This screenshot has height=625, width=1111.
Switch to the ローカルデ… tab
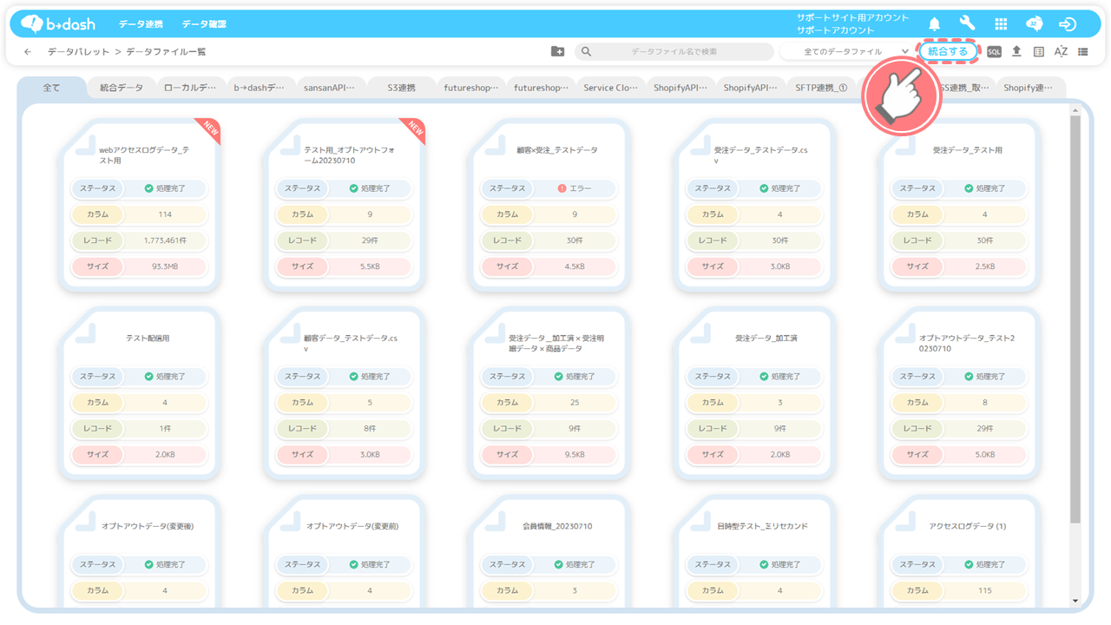click(191, 88)
